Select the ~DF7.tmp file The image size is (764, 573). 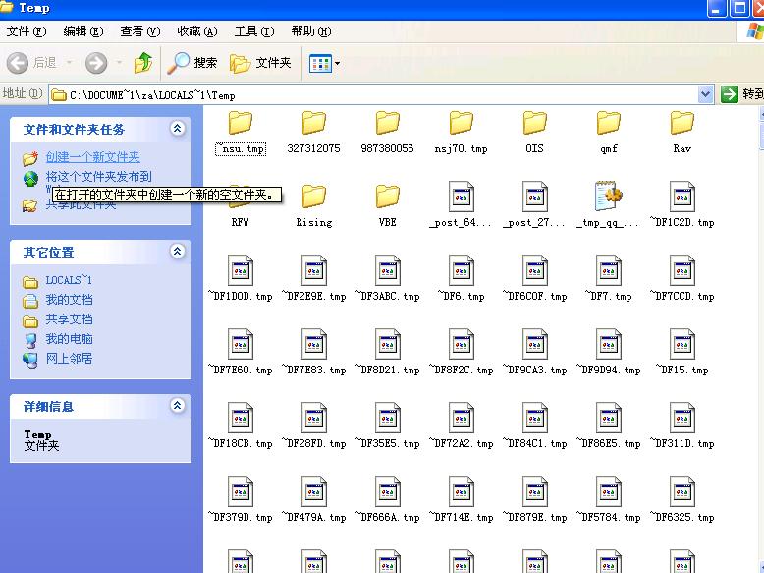(609, 279)
